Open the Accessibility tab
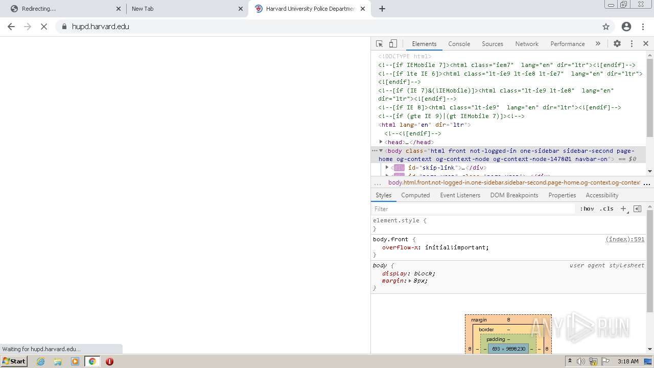Screen dimensions: 654x368 pyautogui.click(x=602, y=195)
